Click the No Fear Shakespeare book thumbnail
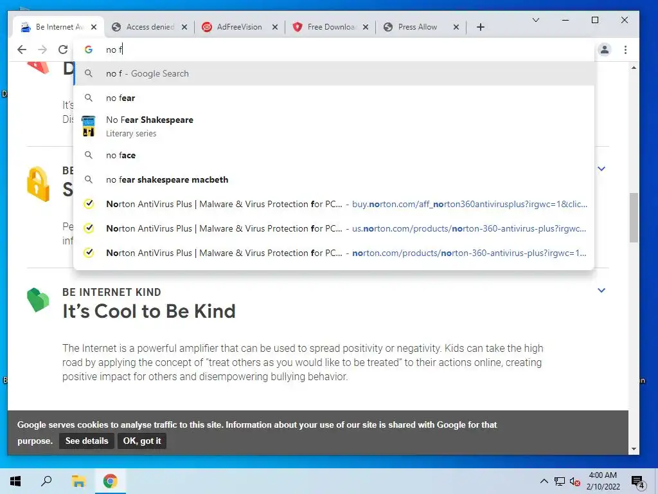 point(89,126)
